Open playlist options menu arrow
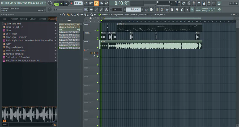239x127 pixels. [x=60, y=15]
